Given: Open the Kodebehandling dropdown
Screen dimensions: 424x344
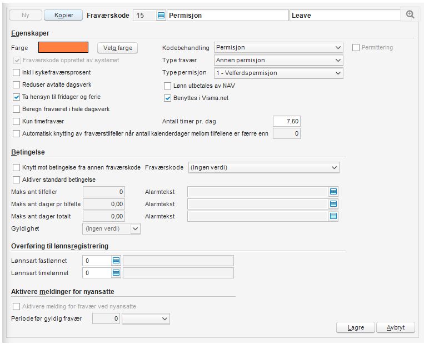Looking at the screenshot, I should click(278, 47).
